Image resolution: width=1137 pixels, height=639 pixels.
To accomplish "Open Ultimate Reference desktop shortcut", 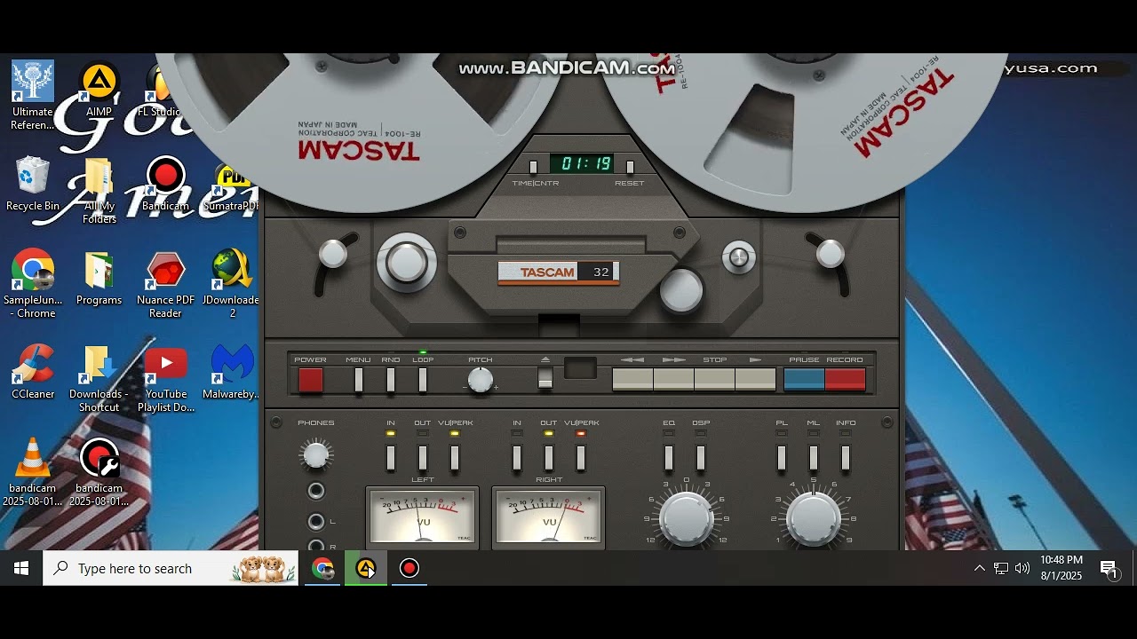I will [33, 95].
